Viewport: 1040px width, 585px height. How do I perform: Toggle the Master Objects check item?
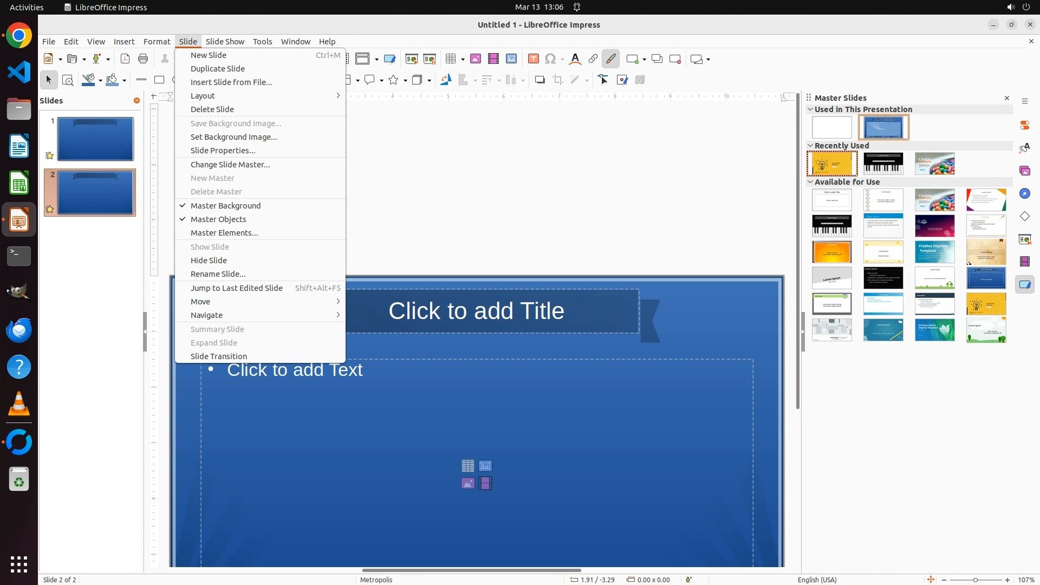tap(218, 219)
